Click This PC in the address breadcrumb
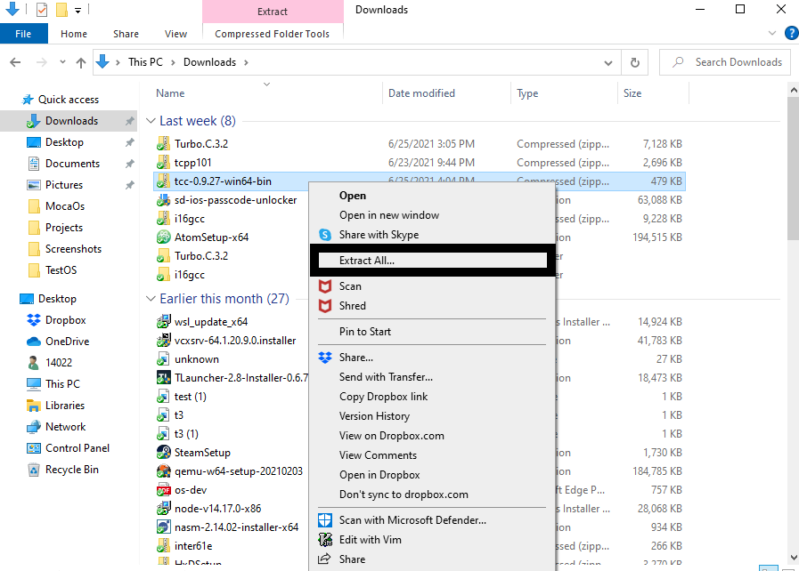Viewport: 799px width, 571px height. point(145,62)
